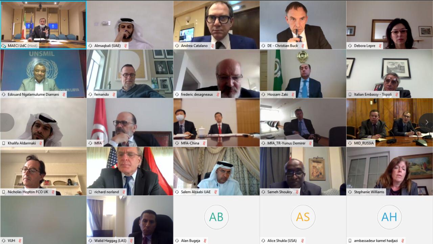Select the MFA-China video tile
The image size is (433, 244).
(x=216, y=123)
